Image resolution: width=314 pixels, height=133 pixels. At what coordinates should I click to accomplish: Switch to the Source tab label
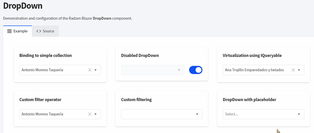pos(48,31)
